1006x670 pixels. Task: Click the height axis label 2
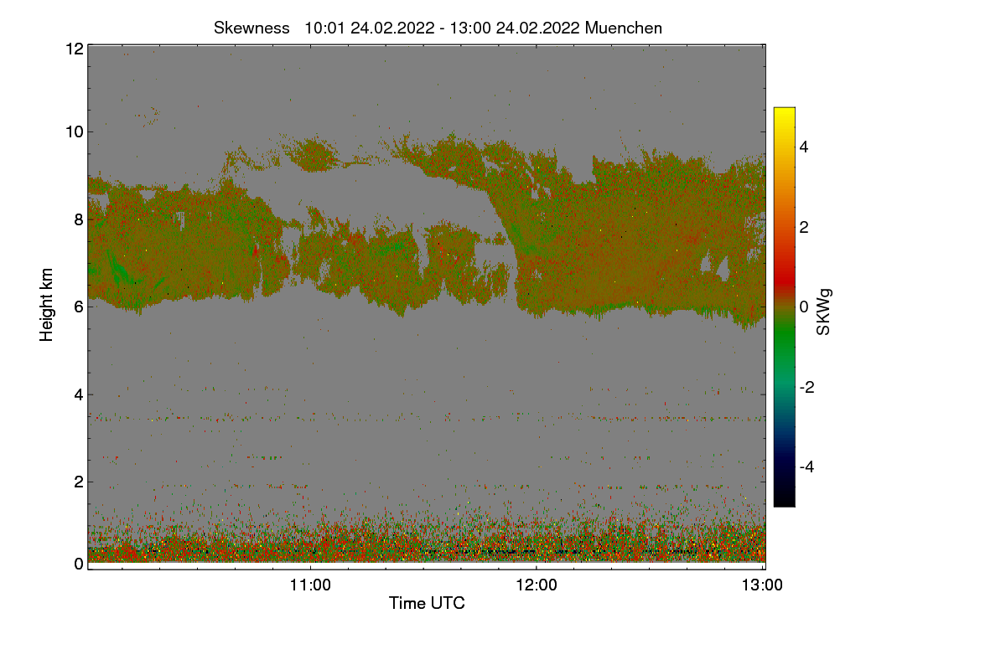80,482
